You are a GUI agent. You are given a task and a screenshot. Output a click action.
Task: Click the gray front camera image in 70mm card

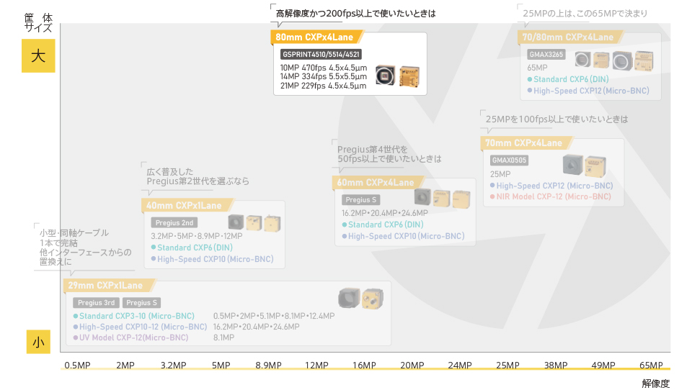(x=572, y=165)
